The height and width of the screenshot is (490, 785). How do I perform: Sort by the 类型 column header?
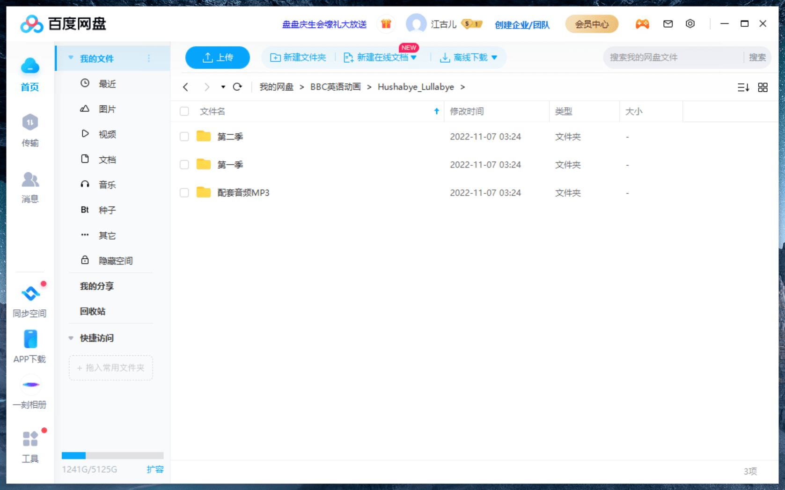585,111
